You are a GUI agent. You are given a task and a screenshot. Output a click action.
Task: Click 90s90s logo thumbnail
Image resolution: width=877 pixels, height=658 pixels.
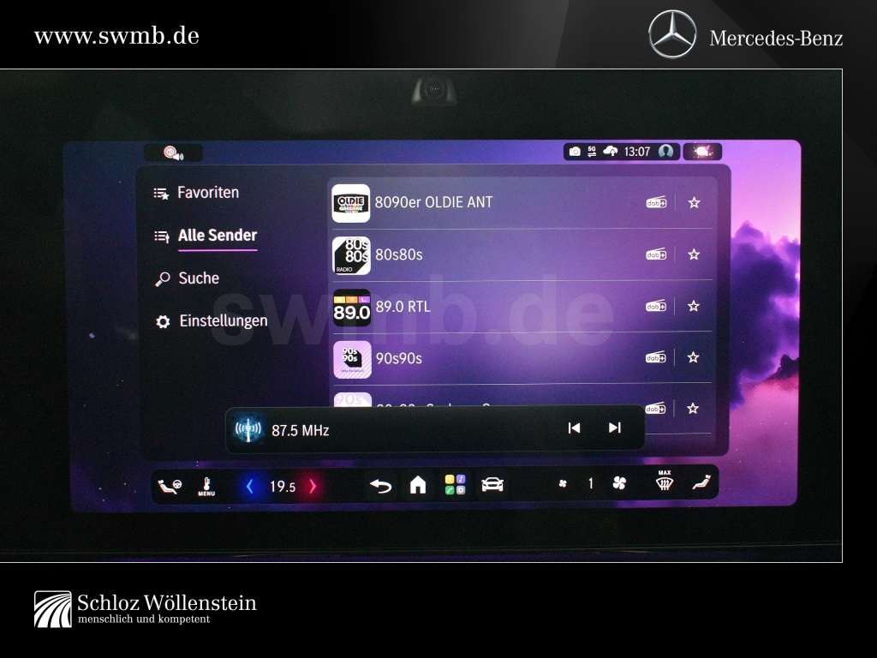tap(352, 359)
